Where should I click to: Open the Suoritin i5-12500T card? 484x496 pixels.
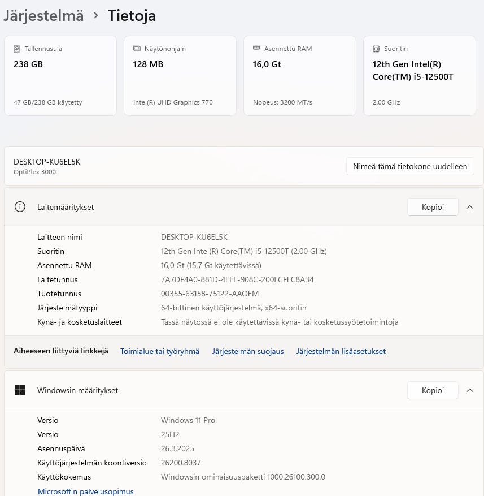420,76
